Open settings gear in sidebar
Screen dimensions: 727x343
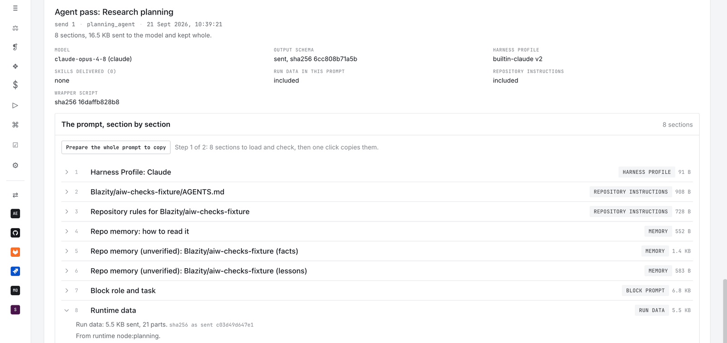coord(15,165)
